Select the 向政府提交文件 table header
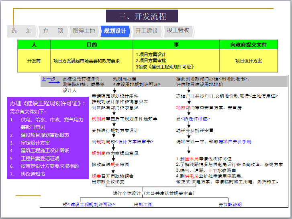The image size is (292, 219). (249, 44)
